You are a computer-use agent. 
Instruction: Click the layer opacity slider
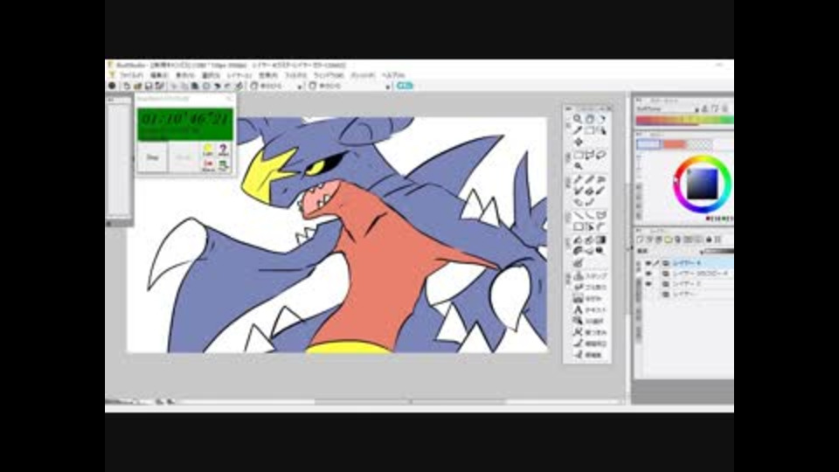point(718,251)
